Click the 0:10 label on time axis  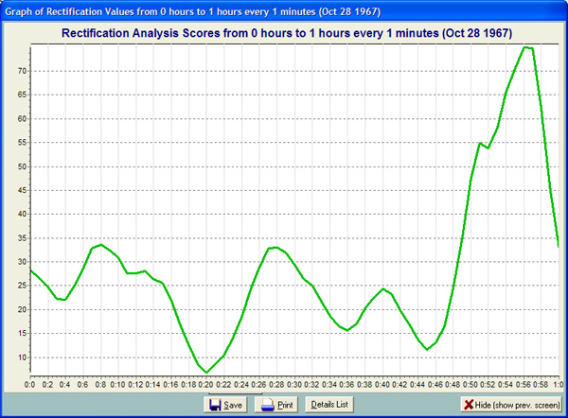(x=117, y=384)
